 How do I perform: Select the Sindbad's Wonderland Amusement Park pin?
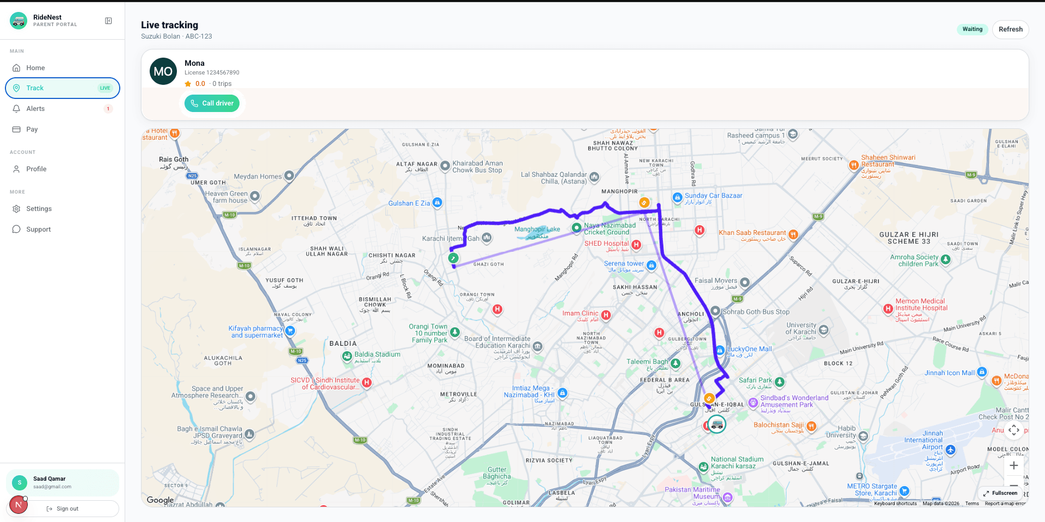pos(753,403)
